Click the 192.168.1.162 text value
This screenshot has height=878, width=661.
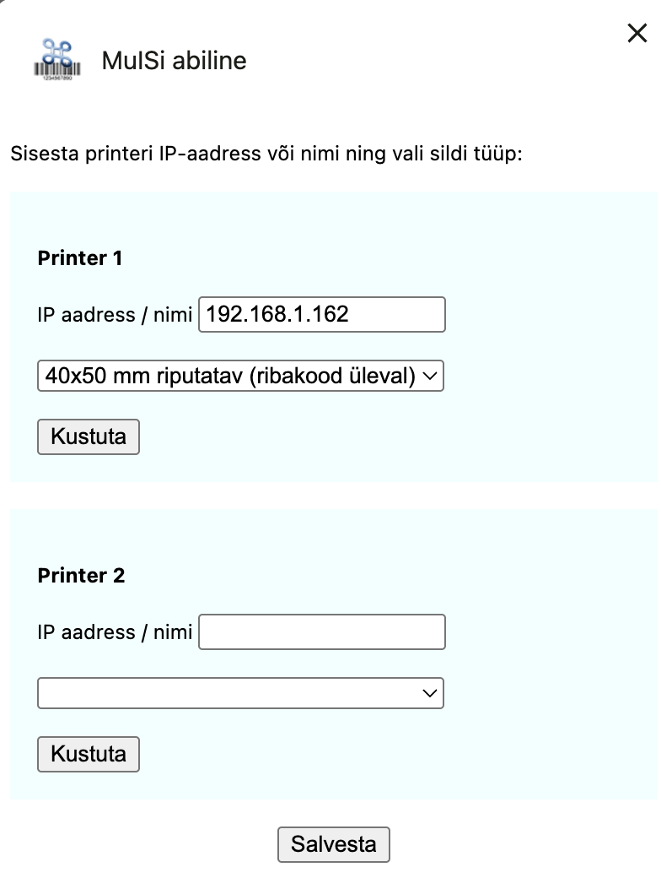point(277,314)
